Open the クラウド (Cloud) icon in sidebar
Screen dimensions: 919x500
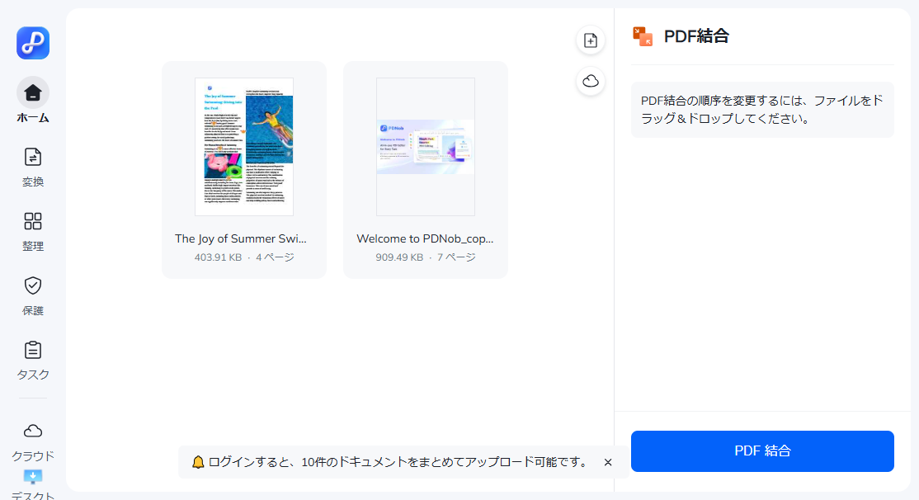click(33, 429)
